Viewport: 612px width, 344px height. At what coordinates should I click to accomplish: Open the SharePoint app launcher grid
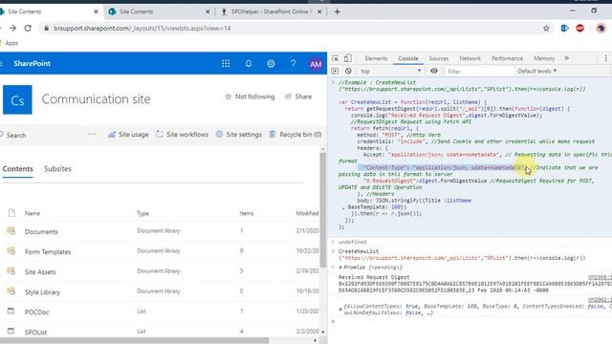click(226, 64)
